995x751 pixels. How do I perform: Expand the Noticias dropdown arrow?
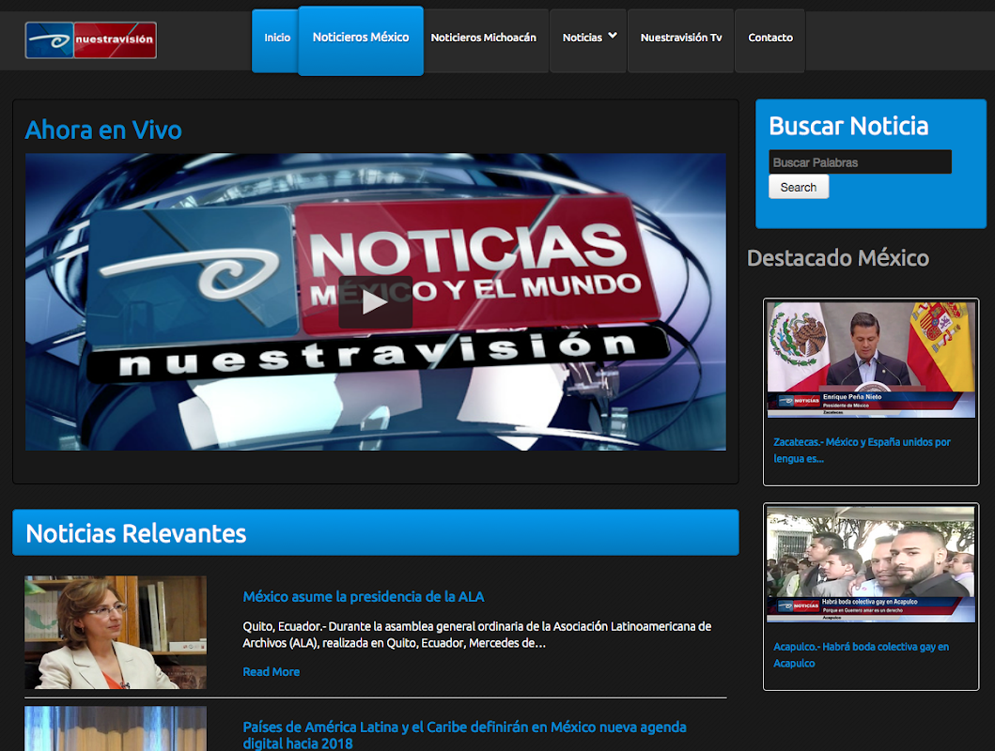pos(613,36)
